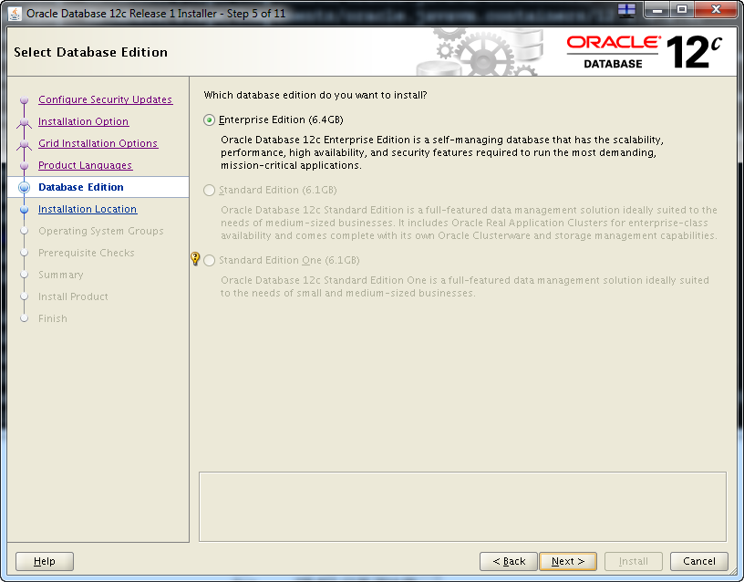
Task: Open the Configure Security Updates step link
Action: tap(106, 99)
